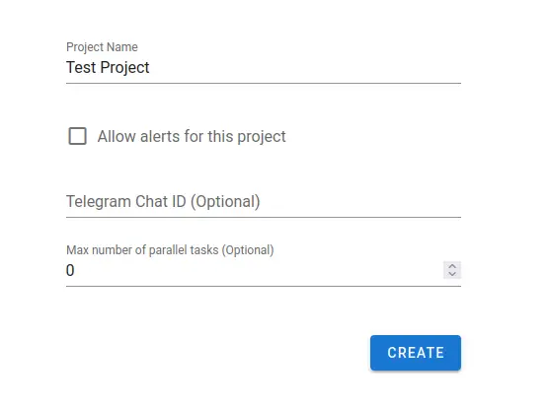This screenshot has width=550, height=409.
Task: Click into the Telegram Chat ID field
Action: [x=264, y=202]
